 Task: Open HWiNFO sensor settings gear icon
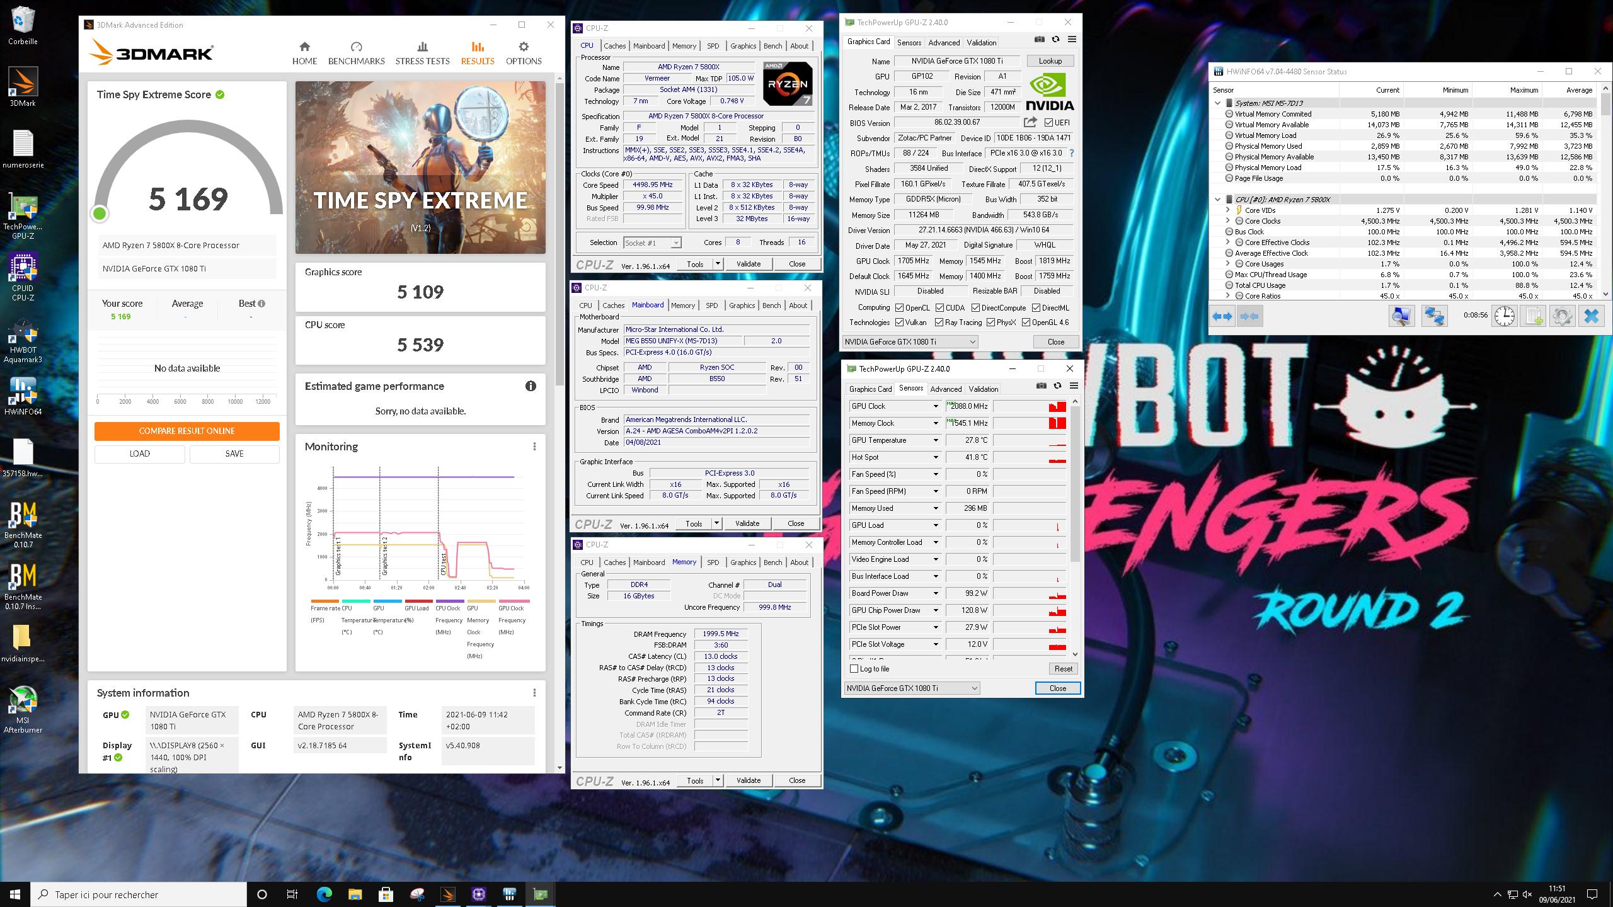click(x=1562, y=316)
